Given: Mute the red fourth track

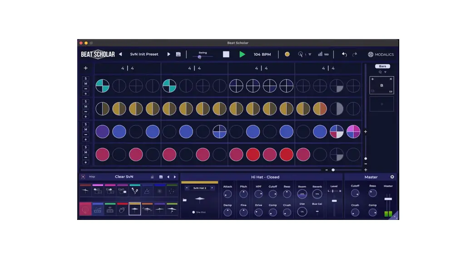Looking at the screenshot, I should (85, 152).
